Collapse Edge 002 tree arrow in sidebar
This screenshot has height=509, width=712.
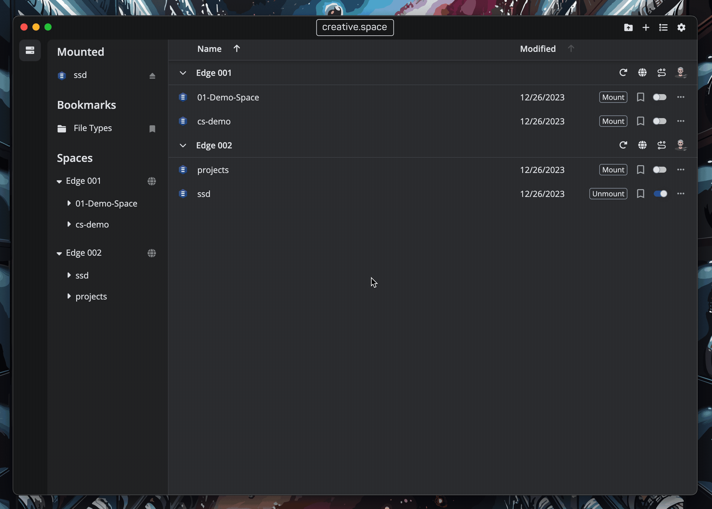[x=59, y=253]
